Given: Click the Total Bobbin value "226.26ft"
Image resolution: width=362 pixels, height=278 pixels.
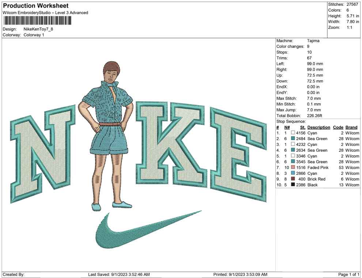Looking at the screenshot, I should point(314,116).
